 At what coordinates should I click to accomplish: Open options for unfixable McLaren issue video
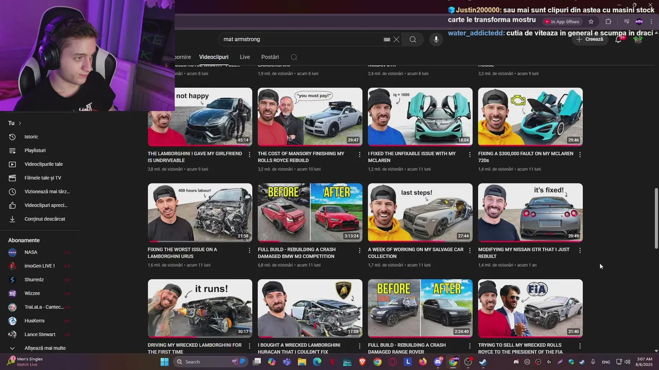point(470,154)
